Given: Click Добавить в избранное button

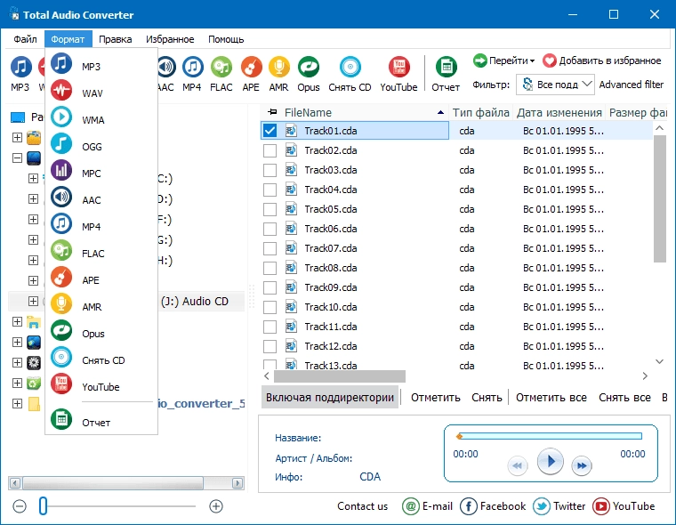Looking at the screenshot, I should [601, 61].
